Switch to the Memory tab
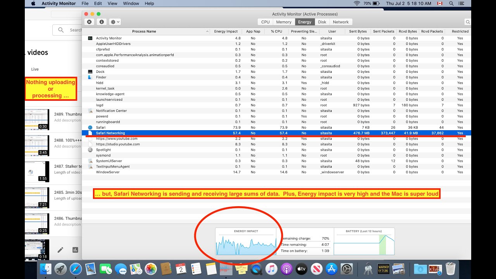 pos(284,22)
